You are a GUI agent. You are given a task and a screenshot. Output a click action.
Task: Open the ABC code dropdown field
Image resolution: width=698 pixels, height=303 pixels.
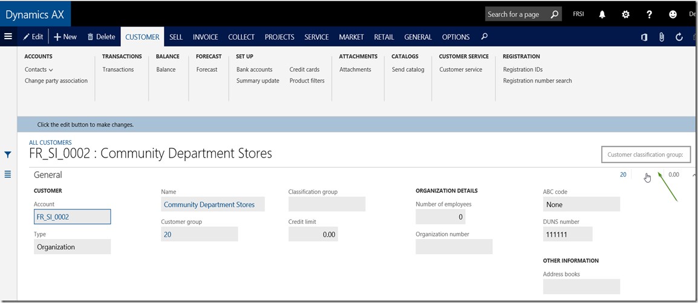point(581,205)
